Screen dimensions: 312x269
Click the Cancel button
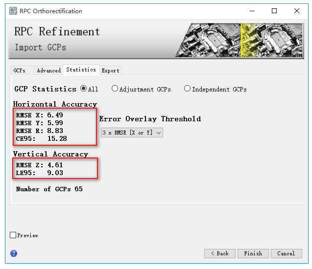click(x=287, y=253)
